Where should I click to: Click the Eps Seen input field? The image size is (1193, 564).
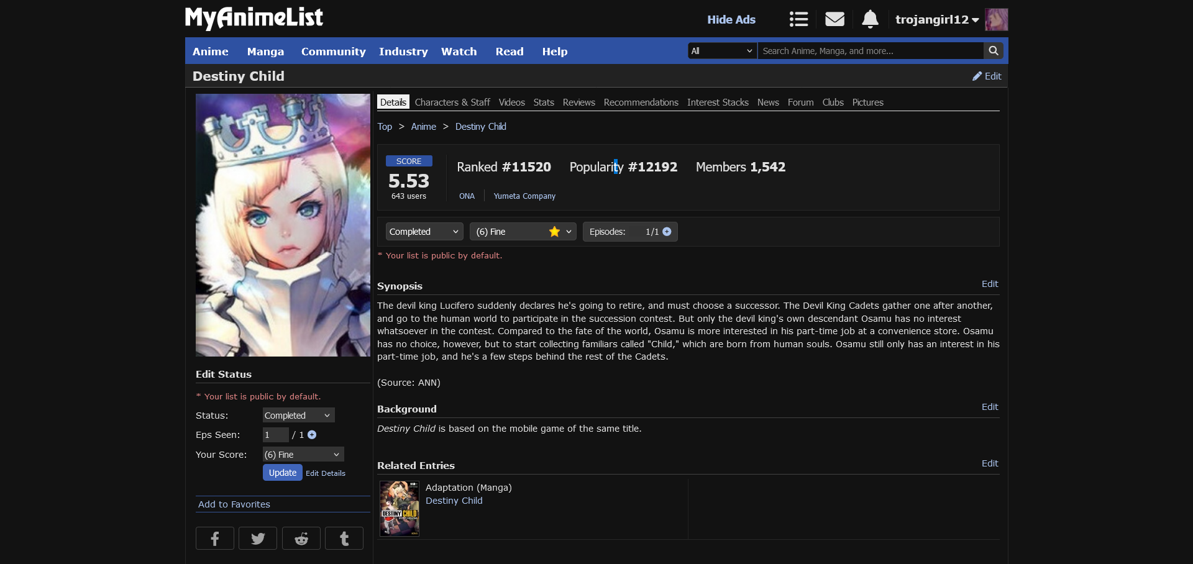pyautogui.click(x=276, y=435)
